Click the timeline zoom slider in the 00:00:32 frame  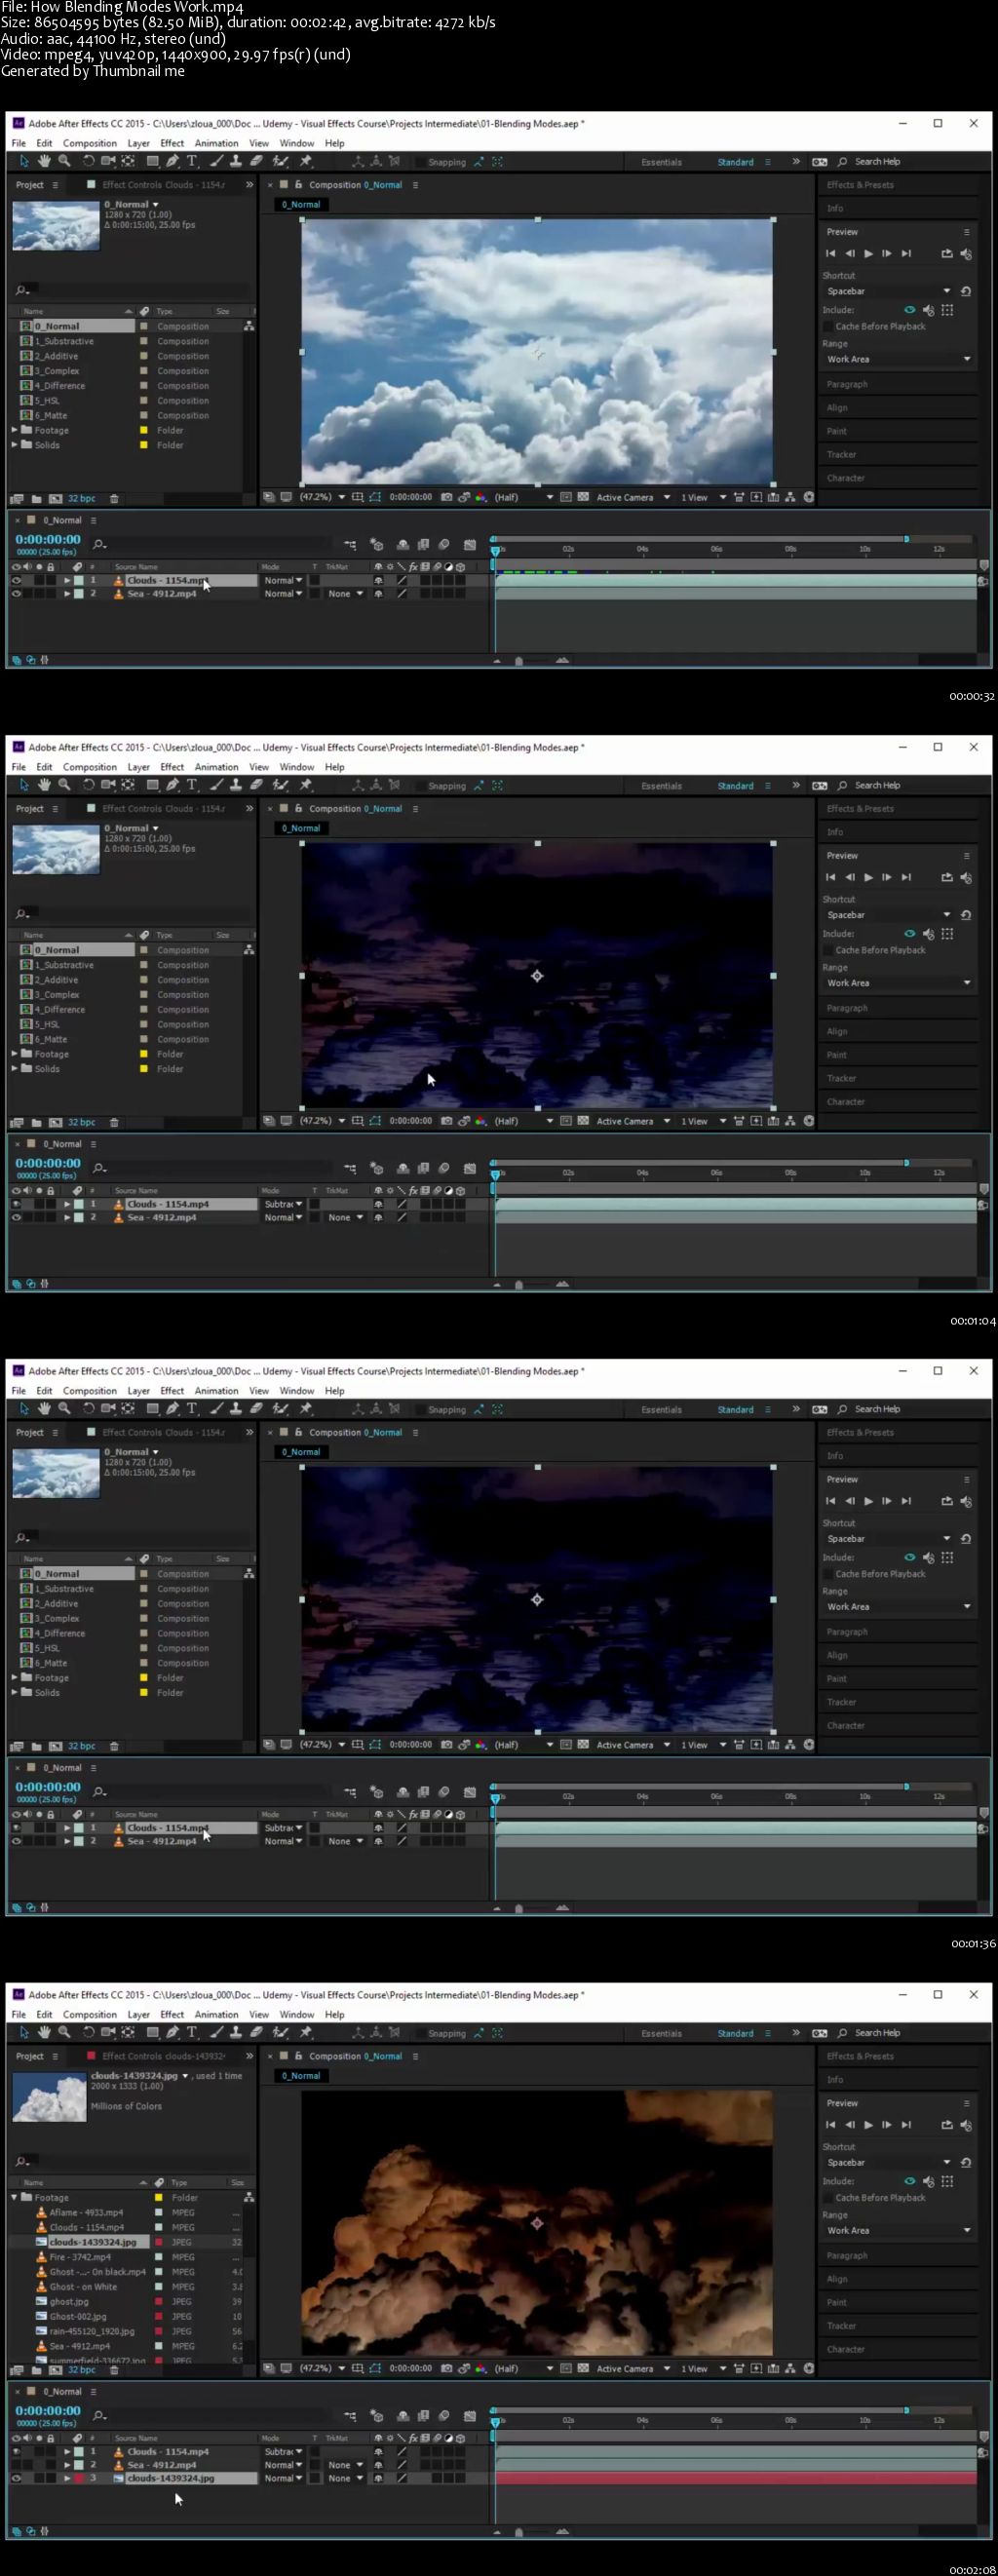(x=519, y=661)
